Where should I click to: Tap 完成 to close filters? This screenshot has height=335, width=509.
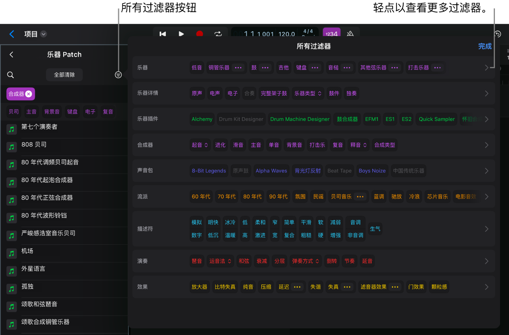coord(485,46)
